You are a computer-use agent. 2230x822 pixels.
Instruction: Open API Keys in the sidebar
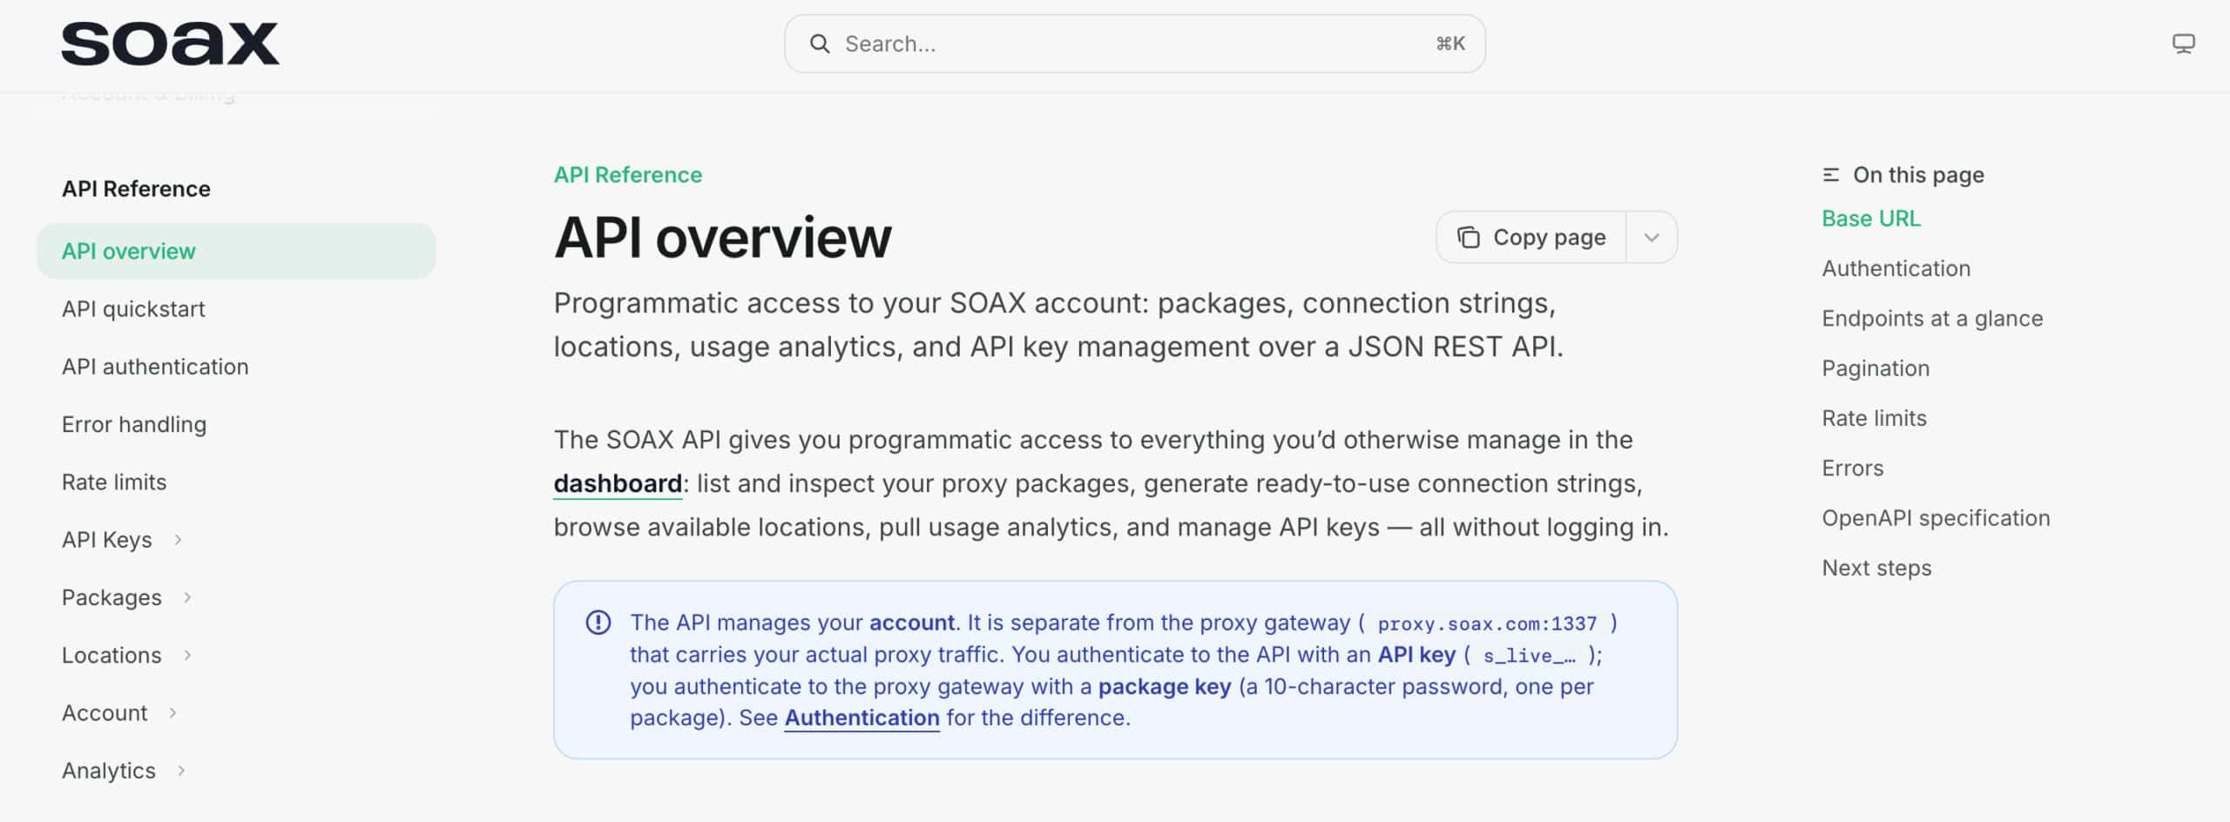click(107, 540)
